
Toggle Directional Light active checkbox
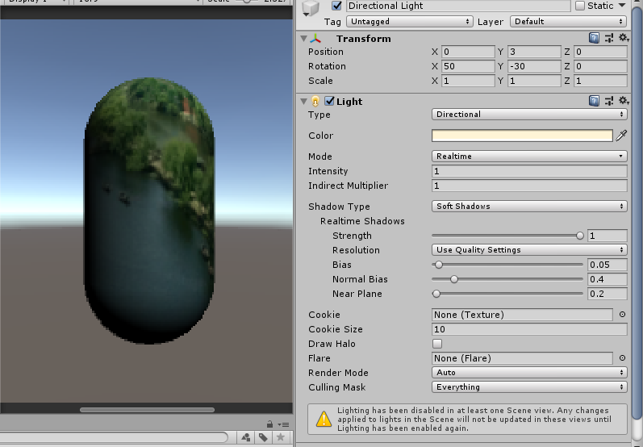coord(336,6)
